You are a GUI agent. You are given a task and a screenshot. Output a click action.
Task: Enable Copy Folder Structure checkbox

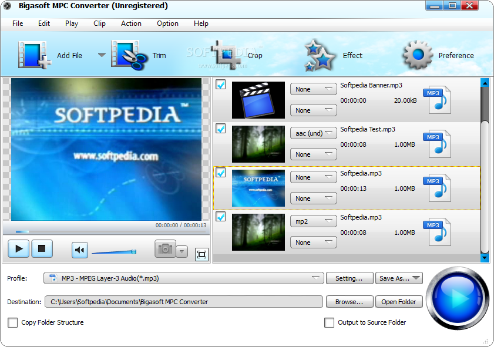coord(12,322)
